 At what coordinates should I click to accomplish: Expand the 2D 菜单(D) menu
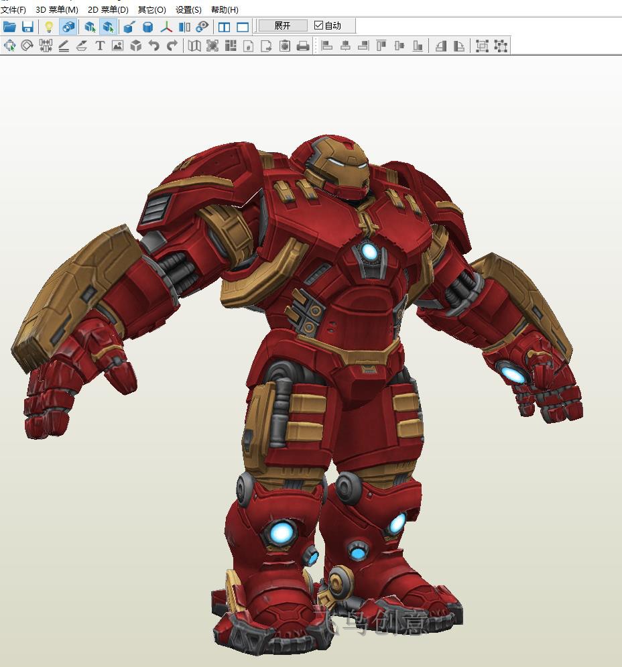pos(108,9)
